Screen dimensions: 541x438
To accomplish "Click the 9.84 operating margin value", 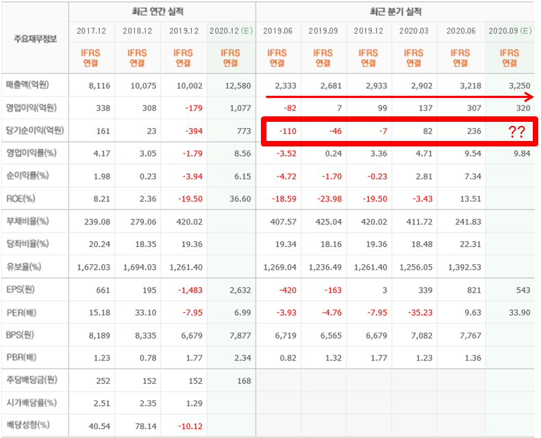I will (x=522, y=154).
